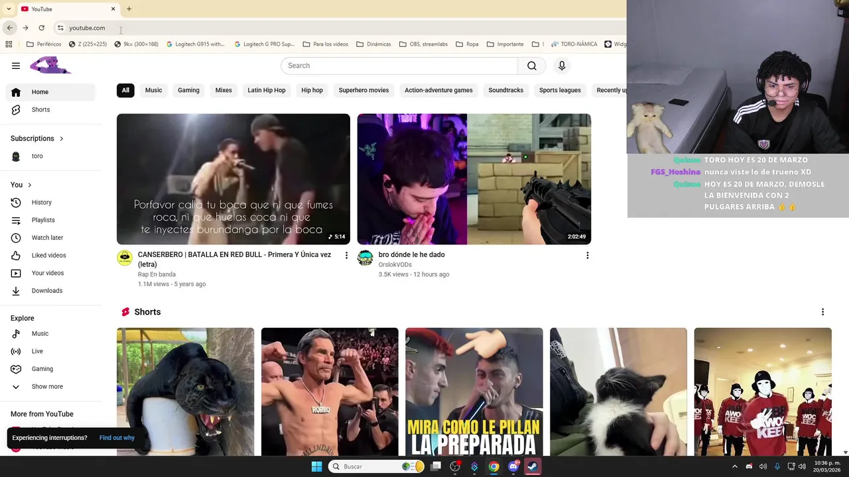Open Watch later list
849x477 pixels.
[x=50, y=237]
